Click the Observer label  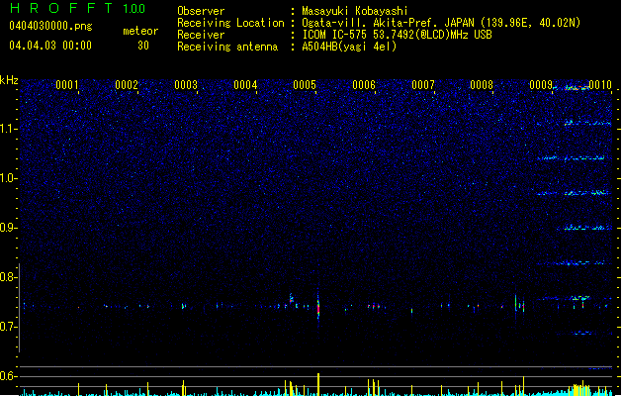click(x=201, y=11)
